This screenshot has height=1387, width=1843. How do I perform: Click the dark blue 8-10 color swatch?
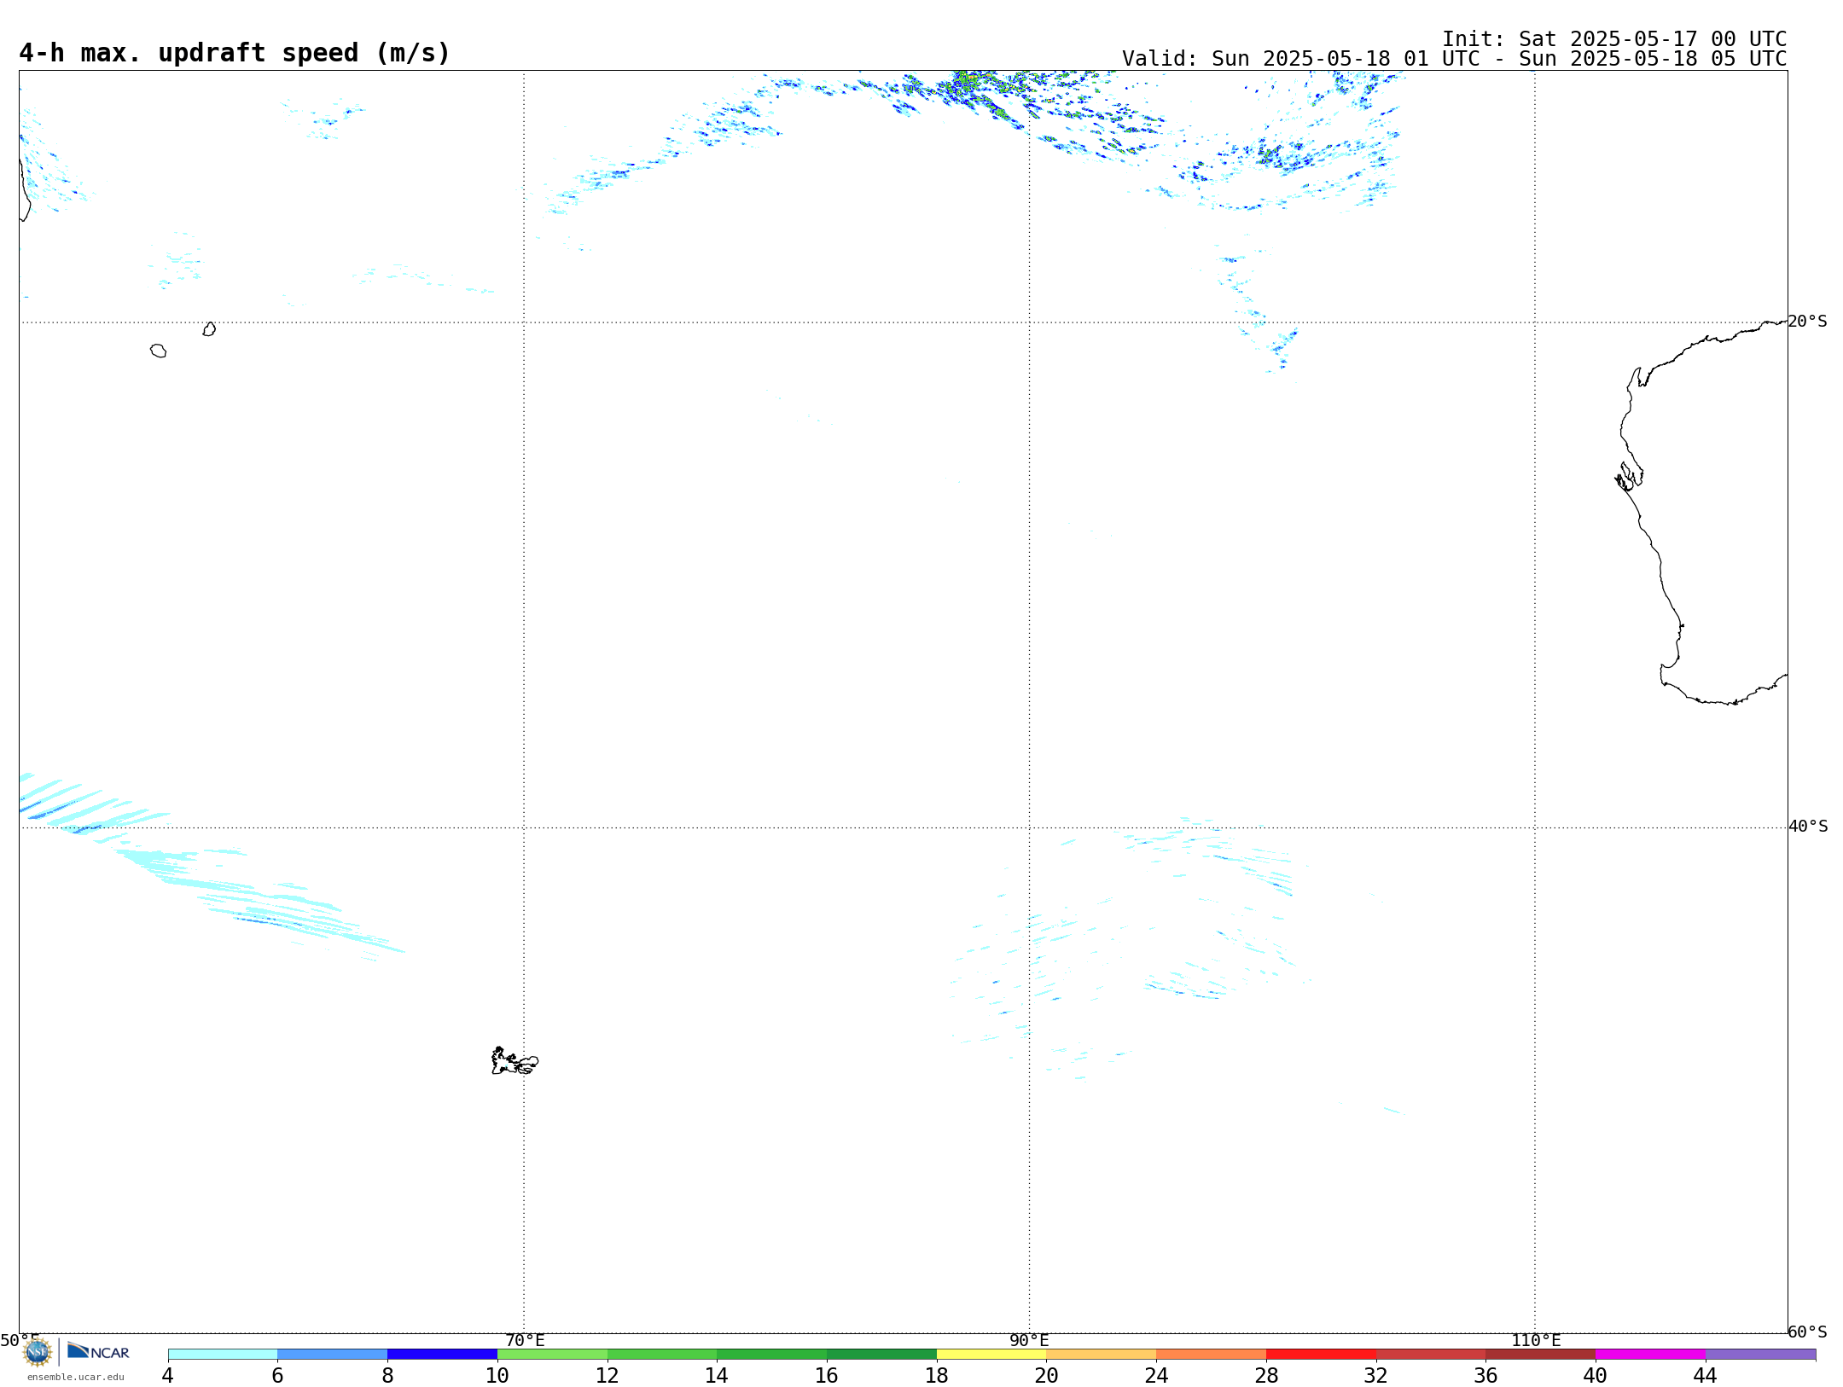click(x=442, y=1354)
